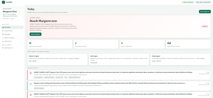
Task: Click the URGENT status pill
Action: 205,27
